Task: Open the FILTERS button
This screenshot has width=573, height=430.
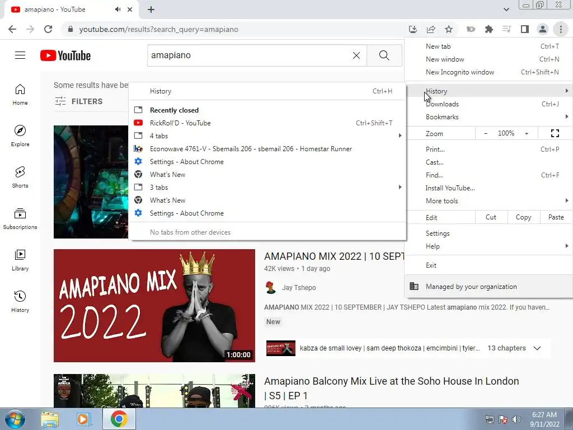Action: (x=78, y=101)
